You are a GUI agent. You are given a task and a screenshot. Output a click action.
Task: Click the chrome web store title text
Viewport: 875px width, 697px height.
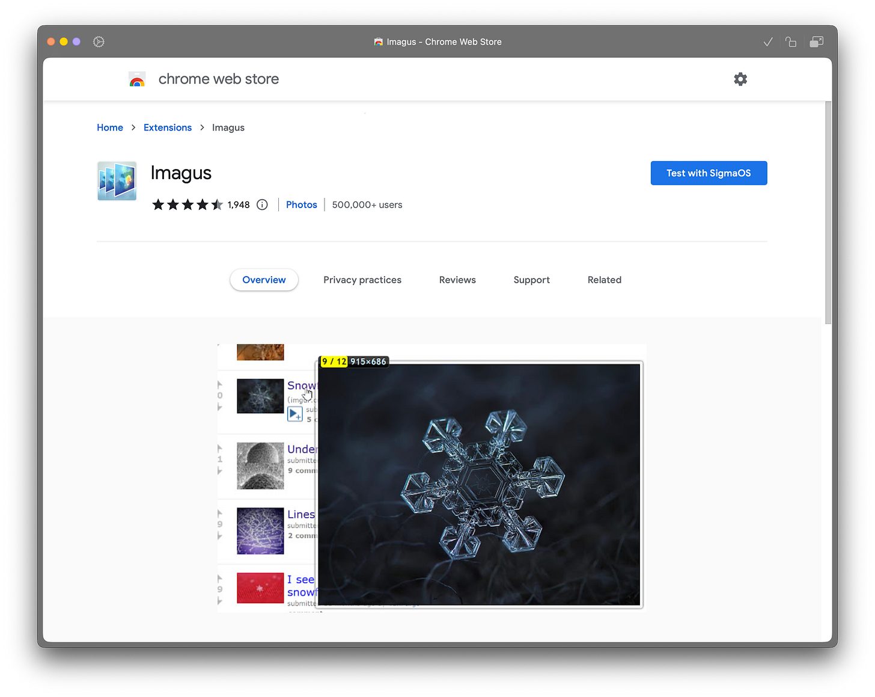(219, 79)
